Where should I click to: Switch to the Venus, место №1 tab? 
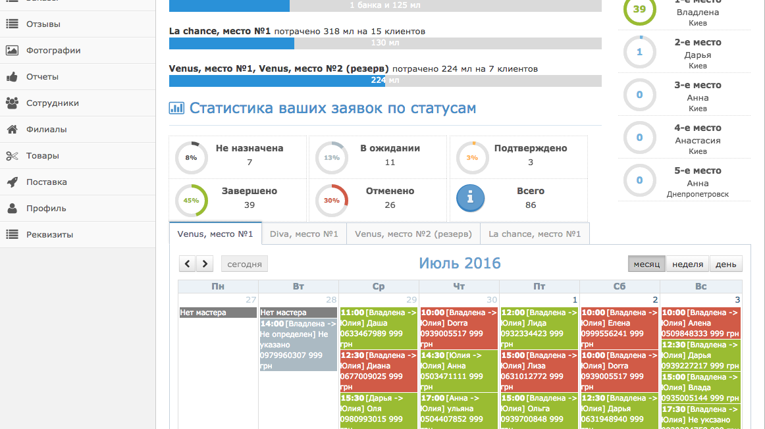click(215, 234)
